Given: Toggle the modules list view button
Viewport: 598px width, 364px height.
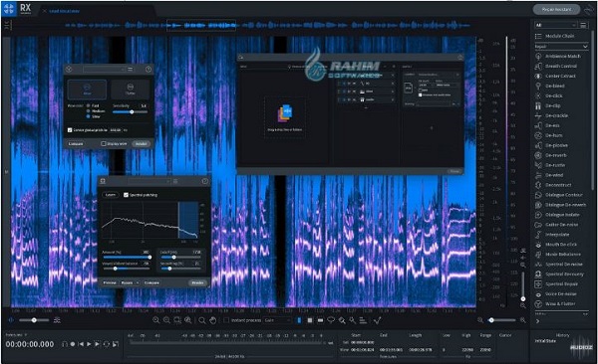Looking at the screenshot, I should 583,25.
